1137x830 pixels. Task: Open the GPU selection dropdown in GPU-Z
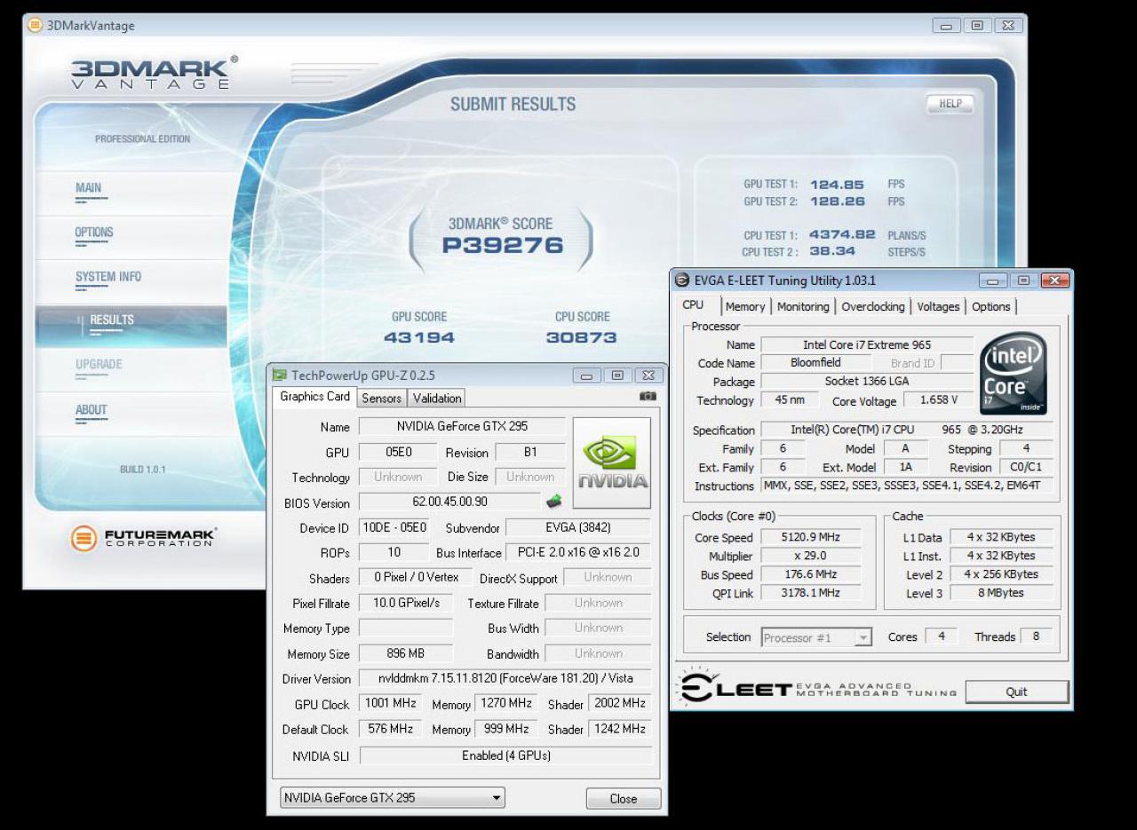point(393,797)
